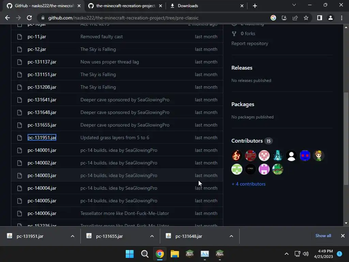Click the Windows Start button

click(130, 254)
